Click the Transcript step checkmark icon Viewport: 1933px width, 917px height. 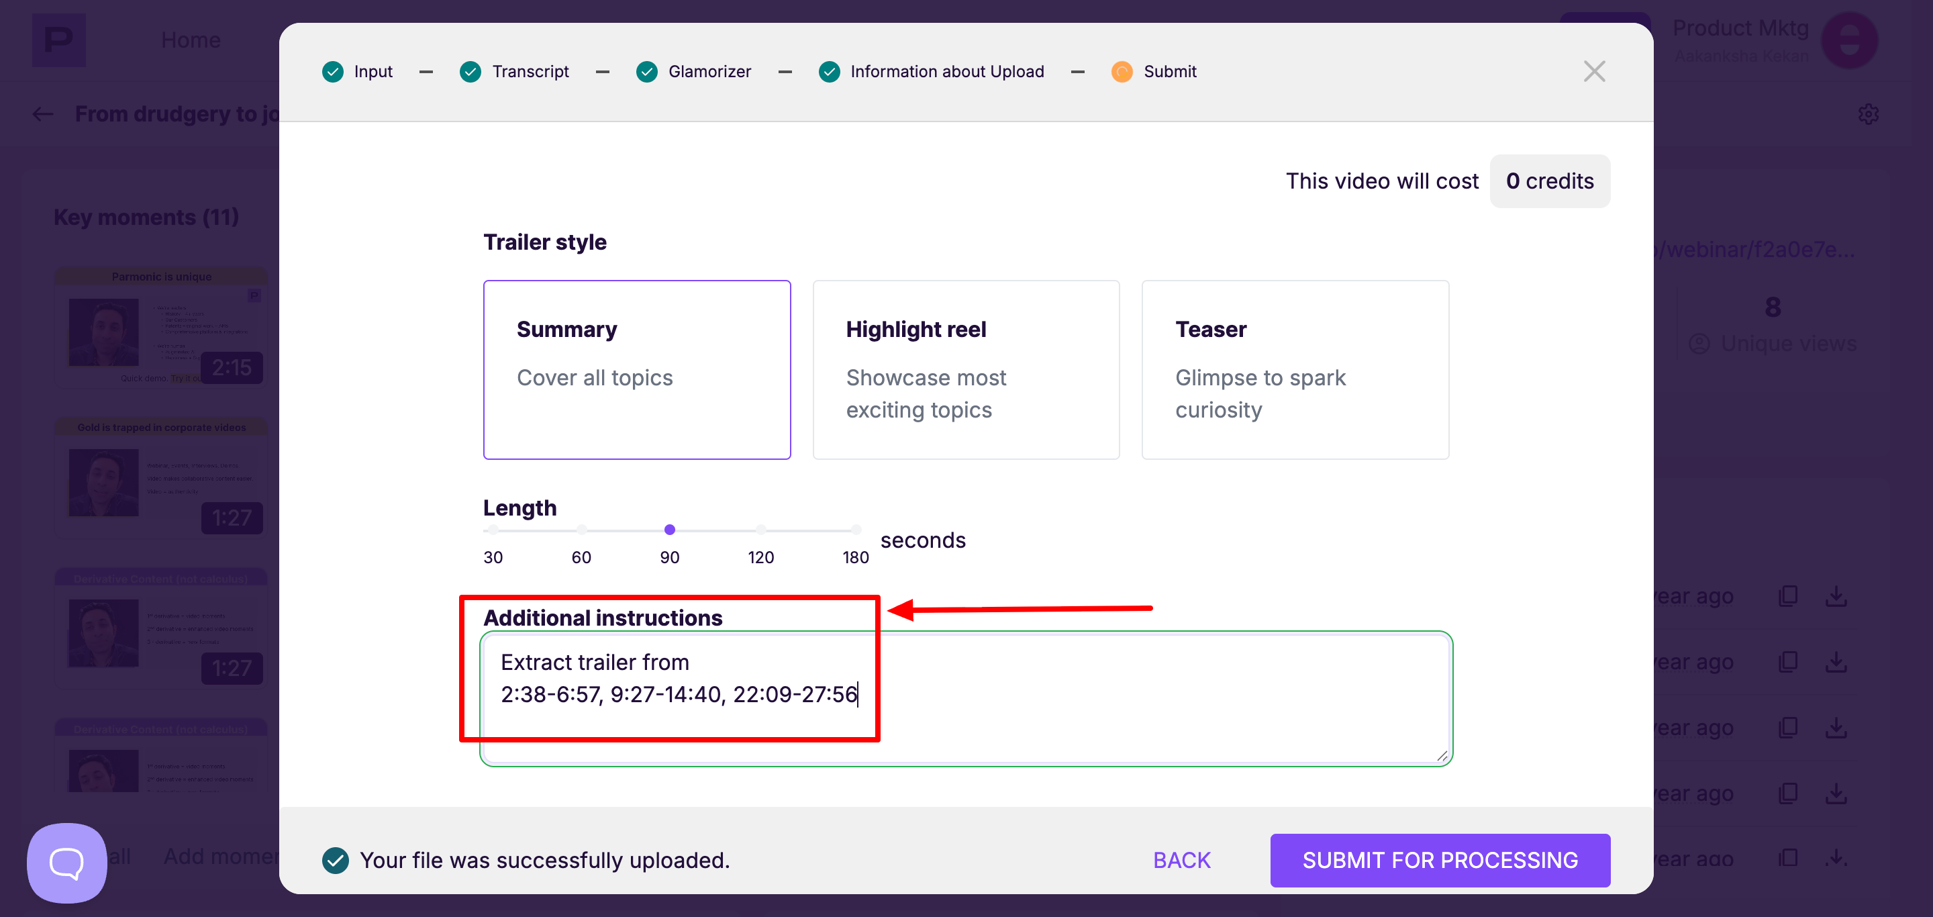tap(470, 71)
